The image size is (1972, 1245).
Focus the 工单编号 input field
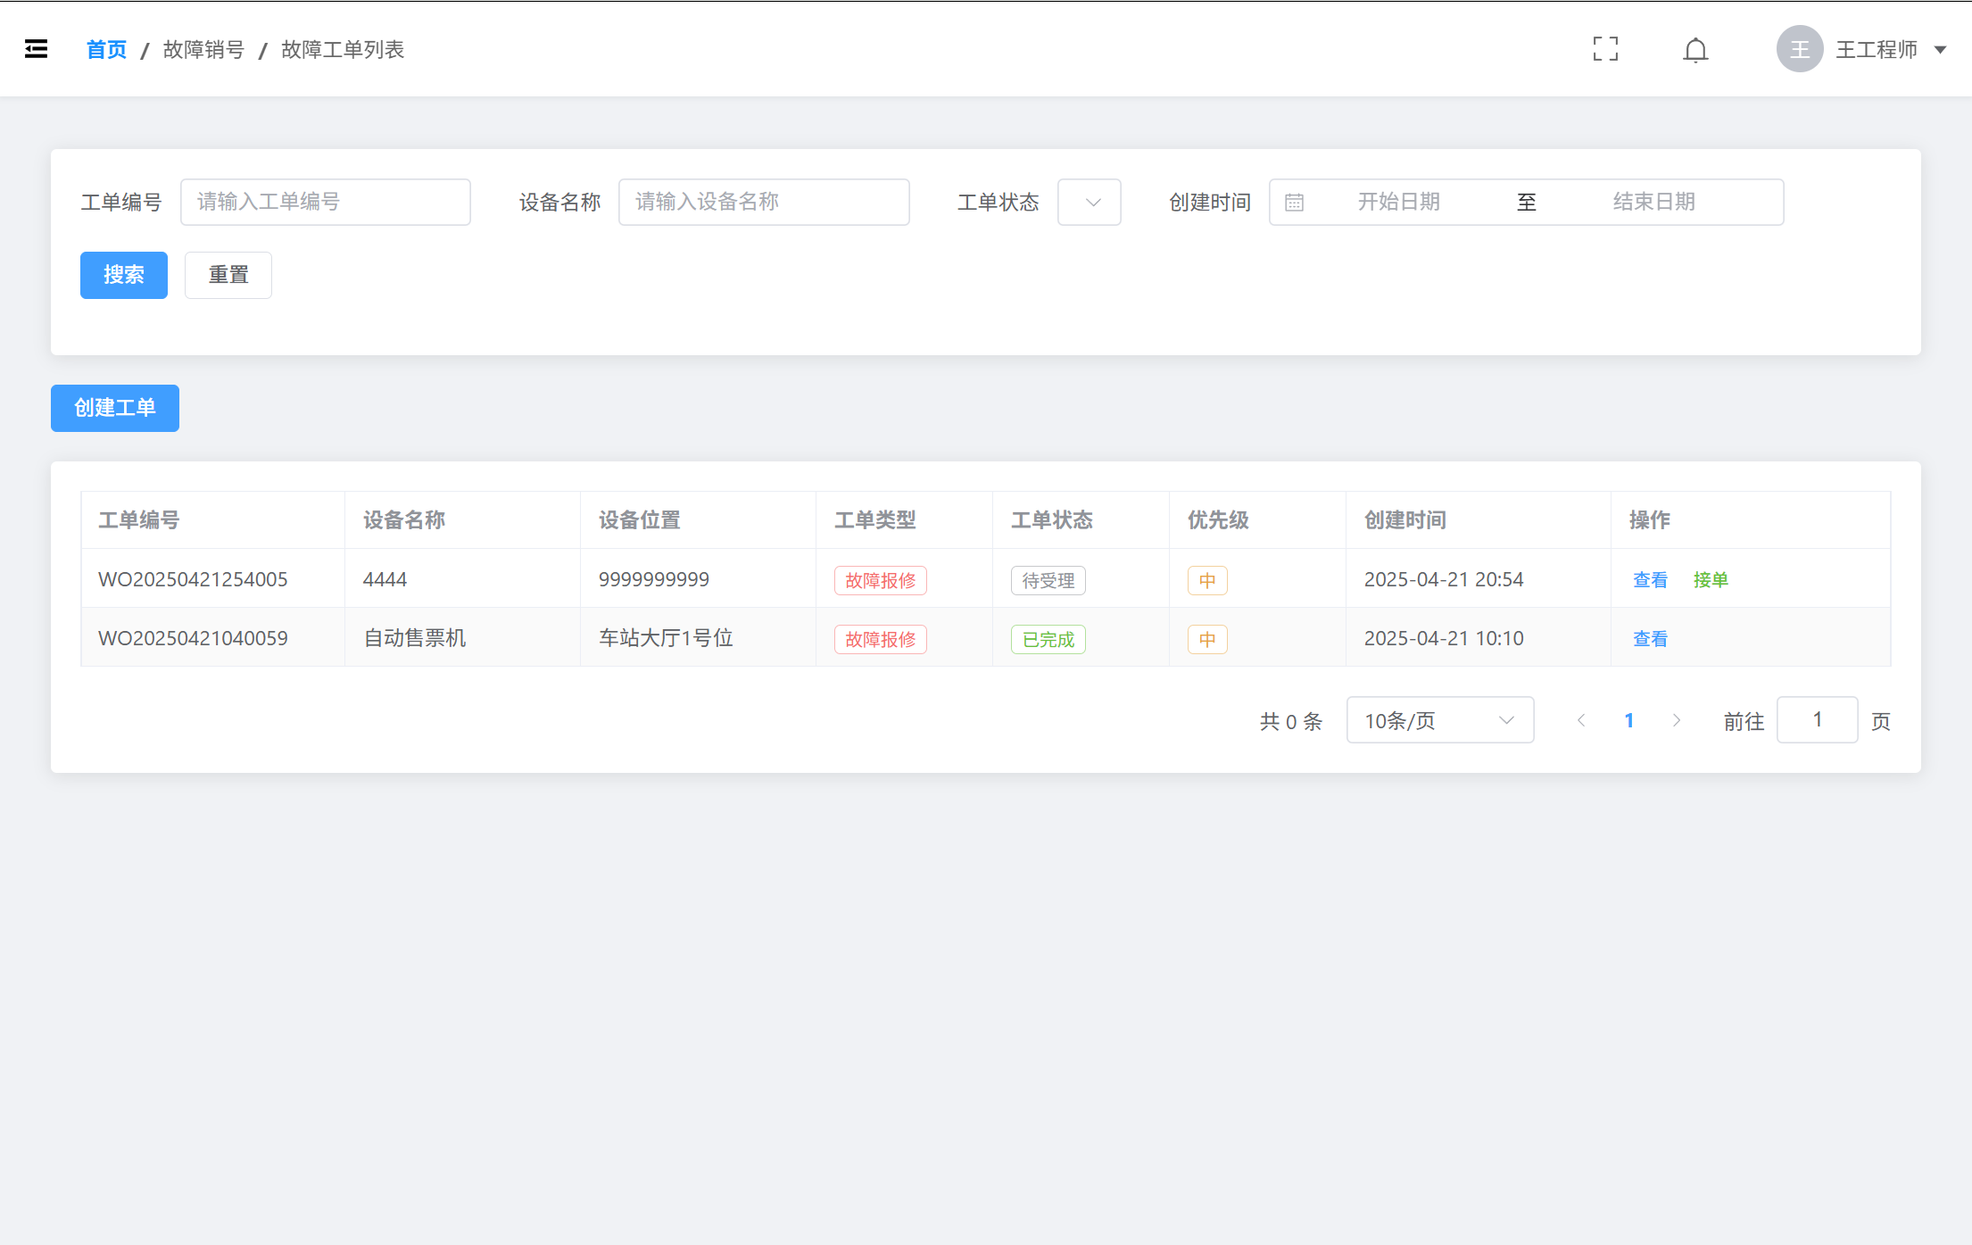click(x=326, y=203)
